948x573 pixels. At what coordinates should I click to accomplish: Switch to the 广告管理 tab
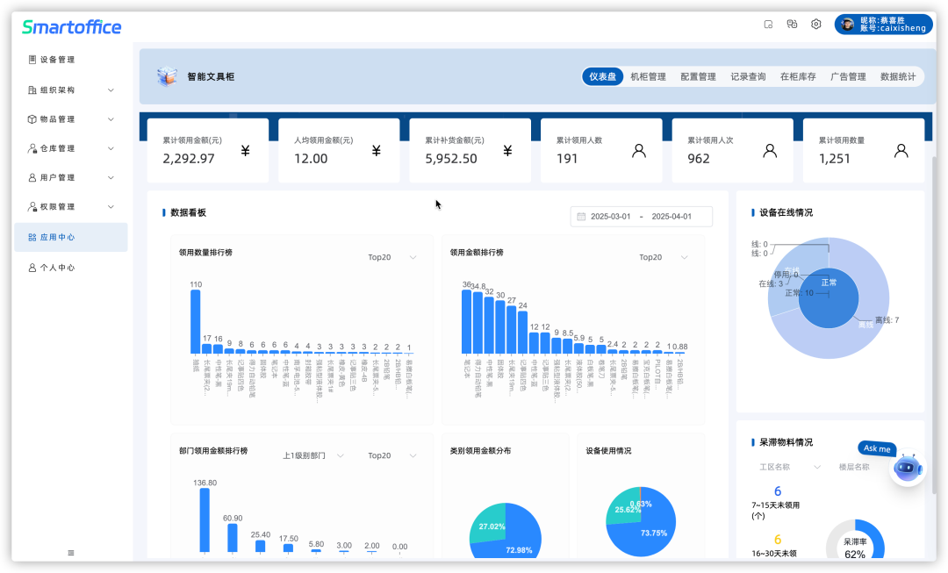pos(848,76)
